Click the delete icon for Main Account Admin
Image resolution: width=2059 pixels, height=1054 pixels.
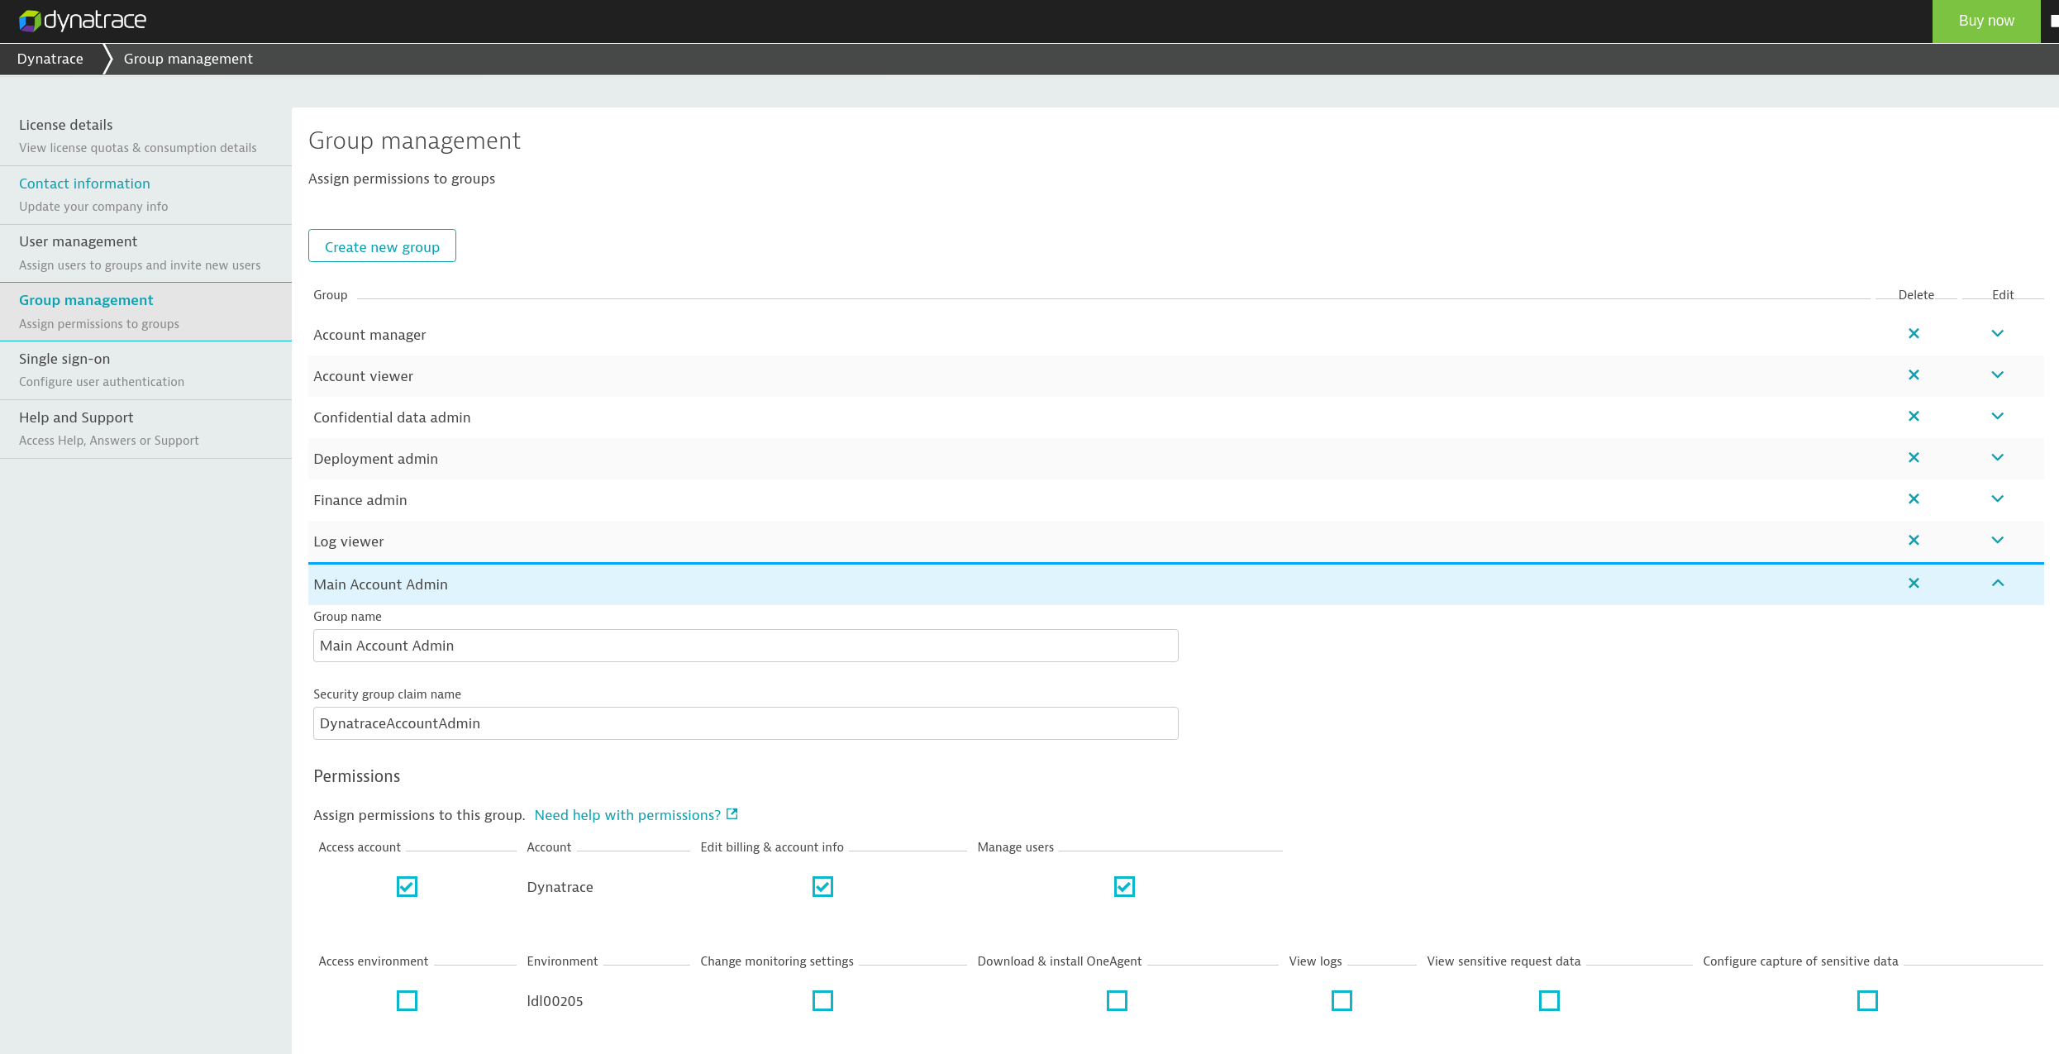click(x=1914, y=582)
